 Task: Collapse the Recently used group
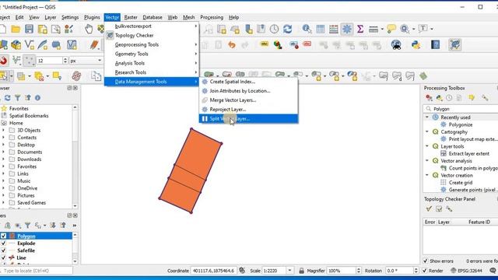(x=427, y=117)
